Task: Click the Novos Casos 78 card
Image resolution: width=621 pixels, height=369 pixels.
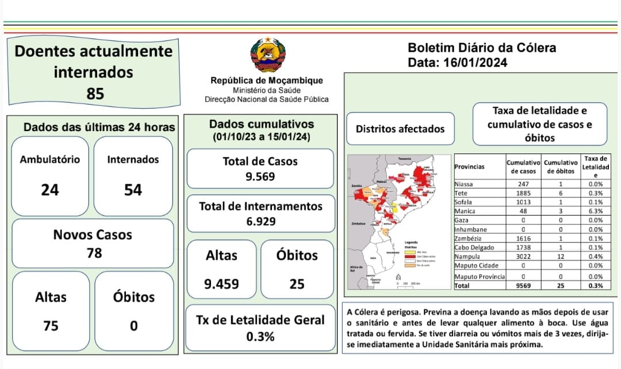Action: 93,243
